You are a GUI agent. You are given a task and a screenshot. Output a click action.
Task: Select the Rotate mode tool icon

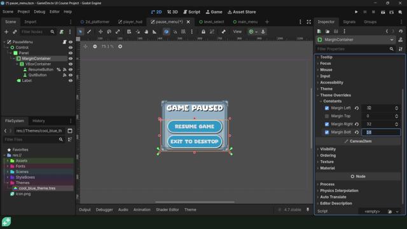[109, 32]
